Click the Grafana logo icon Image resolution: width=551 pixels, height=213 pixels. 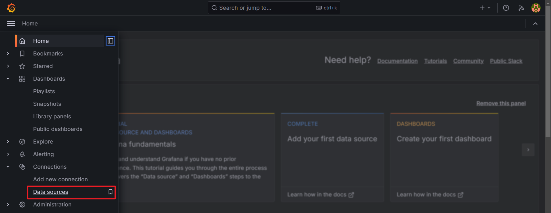[x=11, y=8]
